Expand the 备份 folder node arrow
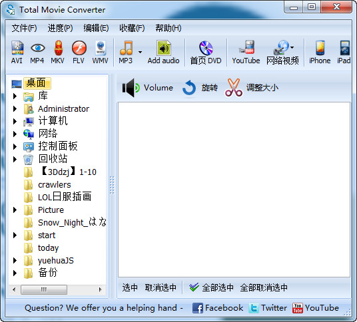The image size is (357, 322). coord(15,273)
